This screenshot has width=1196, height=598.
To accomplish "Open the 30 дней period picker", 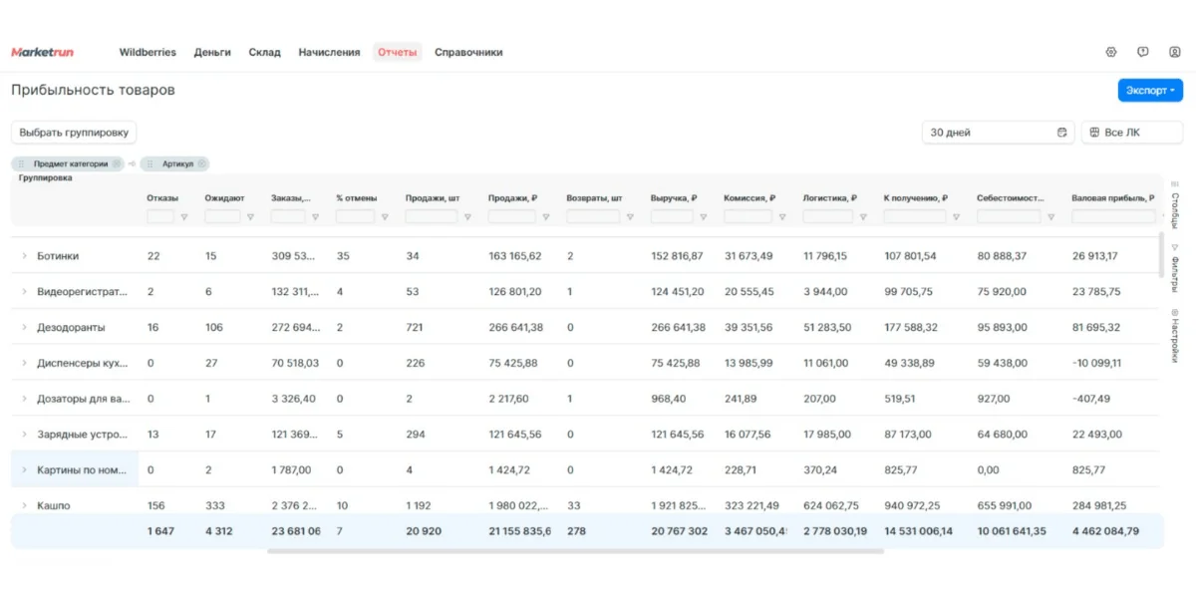I will (x=997, y=133).
